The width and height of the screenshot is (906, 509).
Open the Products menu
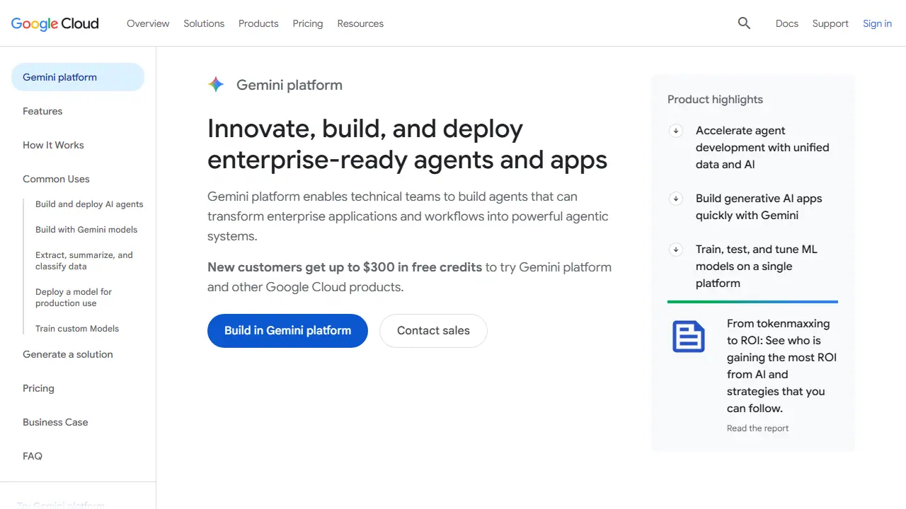click(258, 23)
